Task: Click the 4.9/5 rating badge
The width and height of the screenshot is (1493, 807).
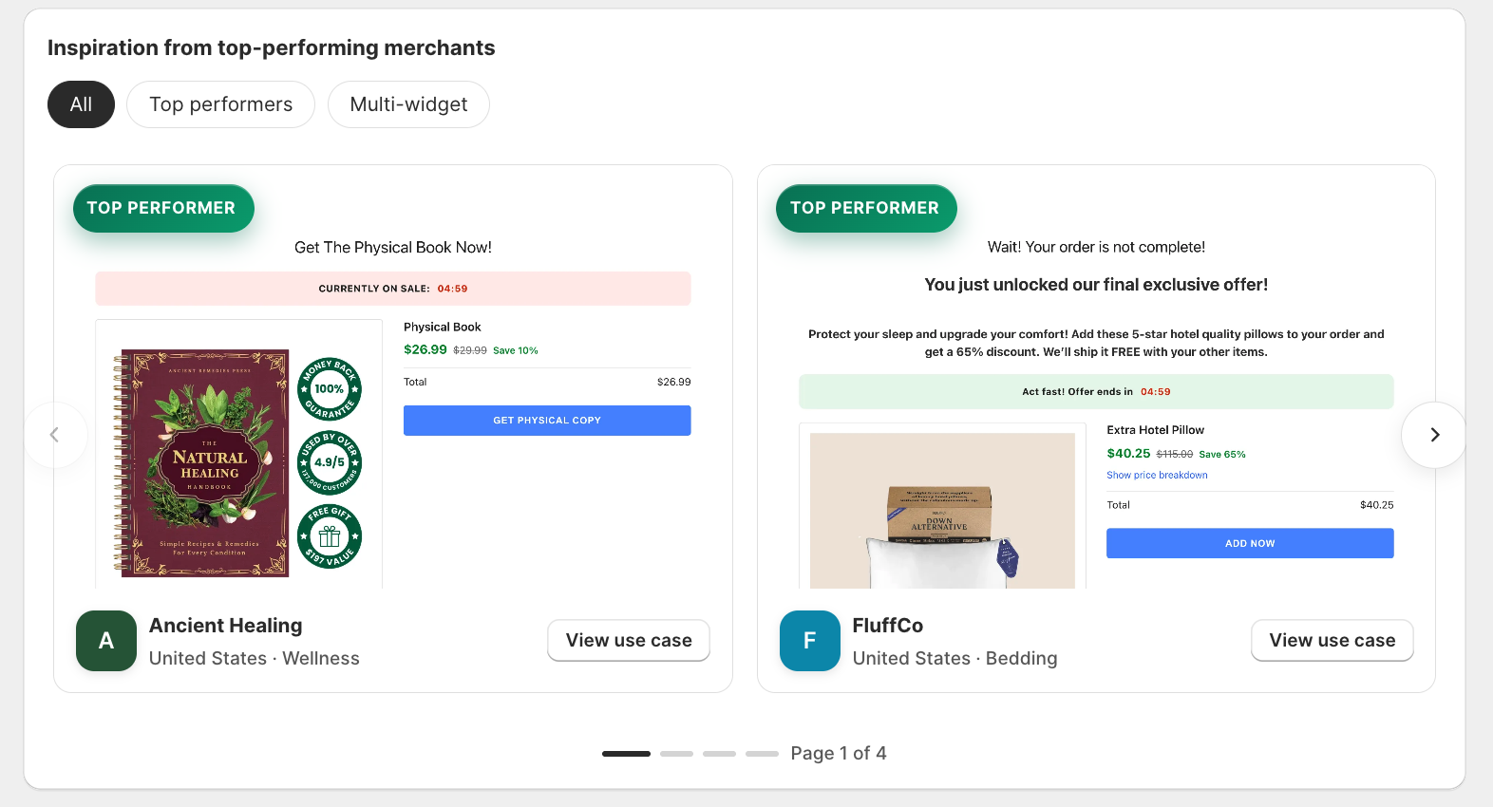Action: 330,462
